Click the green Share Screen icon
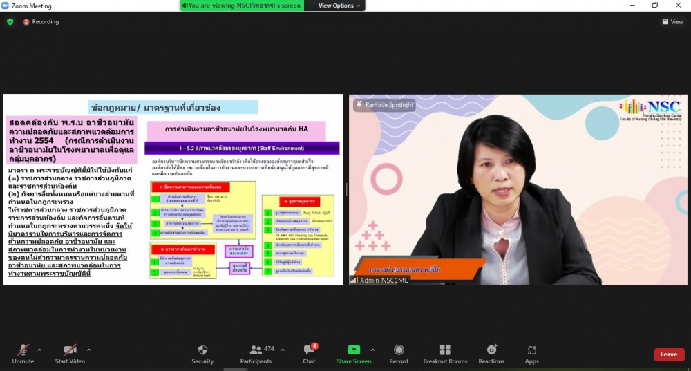This screenshot has width=691, height=371. (353, 350)
